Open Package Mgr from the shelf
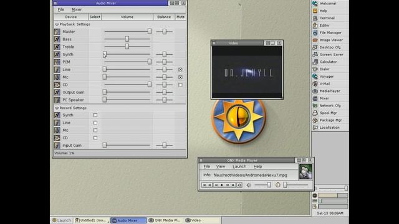The image size is (399, 224). tap(330, 120)
